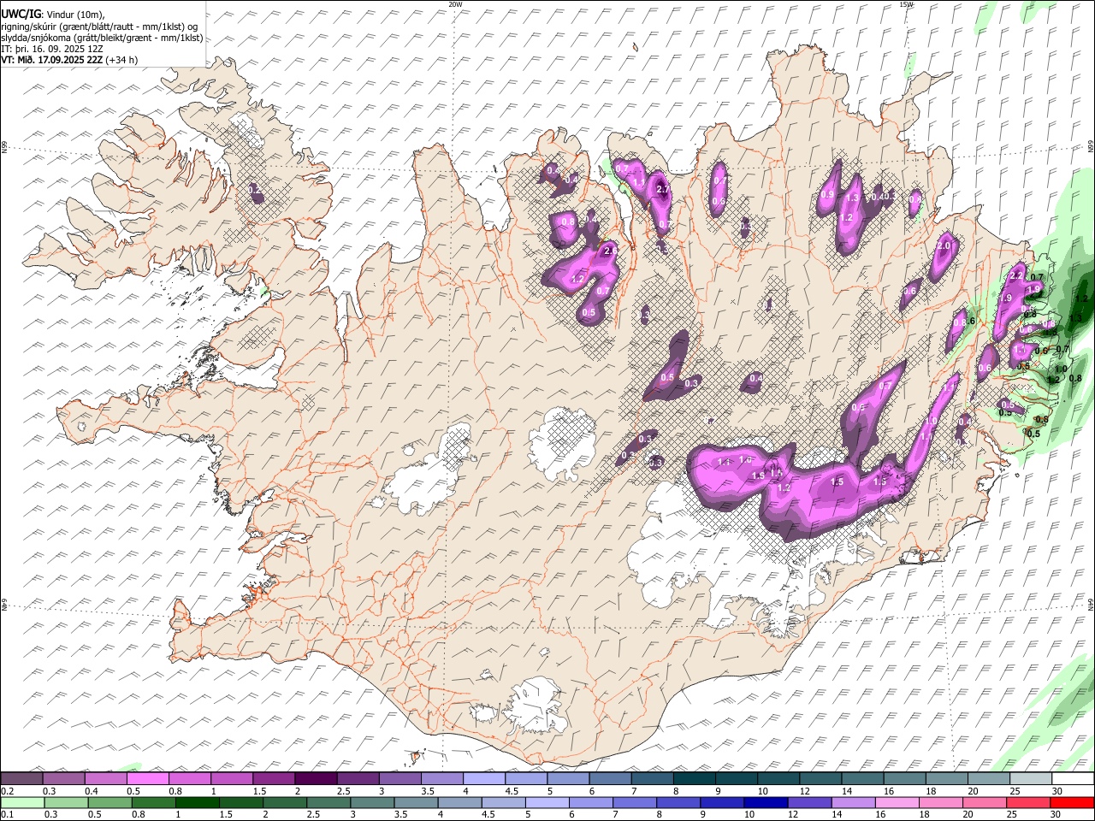Image resolution: width=1095 pixels, height=821 pixels.
Task: Click the 0.2 label on the snow scale
Action: (x=7, y=791)
